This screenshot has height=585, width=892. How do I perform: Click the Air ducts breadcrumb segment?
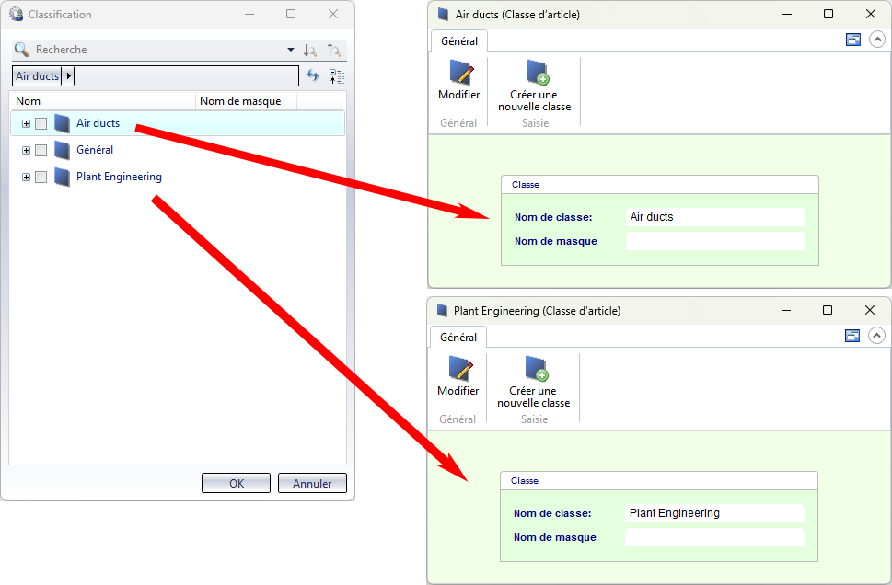click(x=37, y=75)
